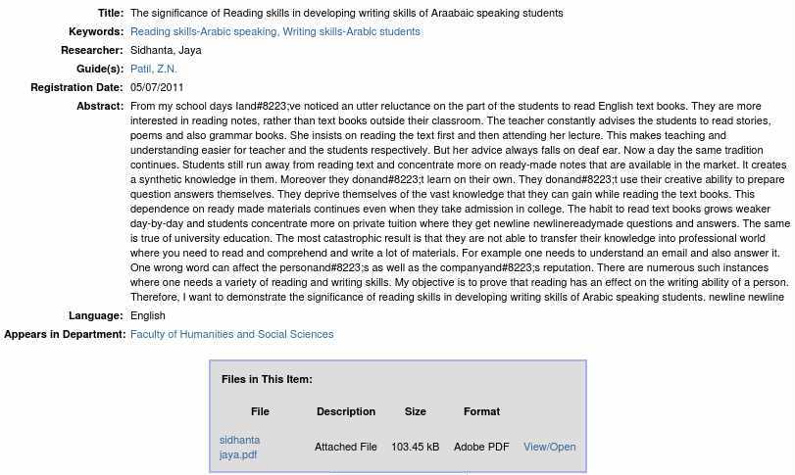Click the "File" column header
Screen dimensions: 795x475
coord(260,411)
